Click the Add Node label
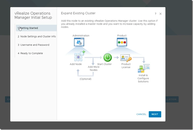 (x=76, y=64)
